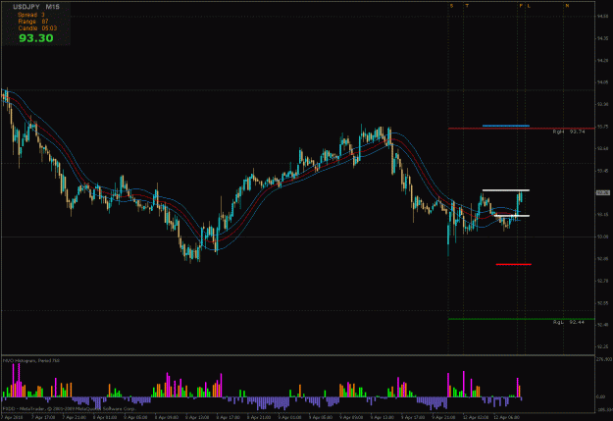Click the 7 Apr 17:00 time axis label
The image size is (613, 421).
coord(43,417)
